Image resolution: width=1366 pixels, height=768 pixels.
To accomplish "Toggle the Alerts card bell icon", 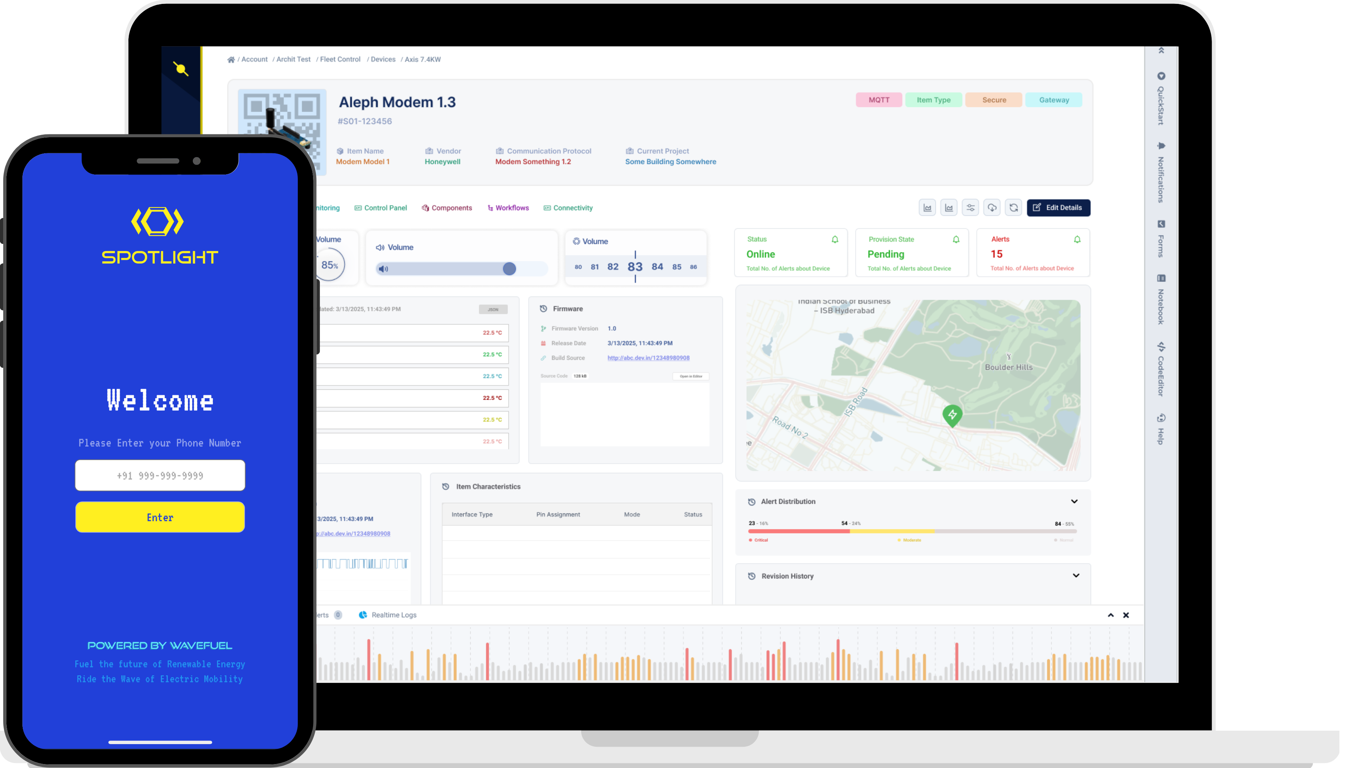I will (1077, 240).
